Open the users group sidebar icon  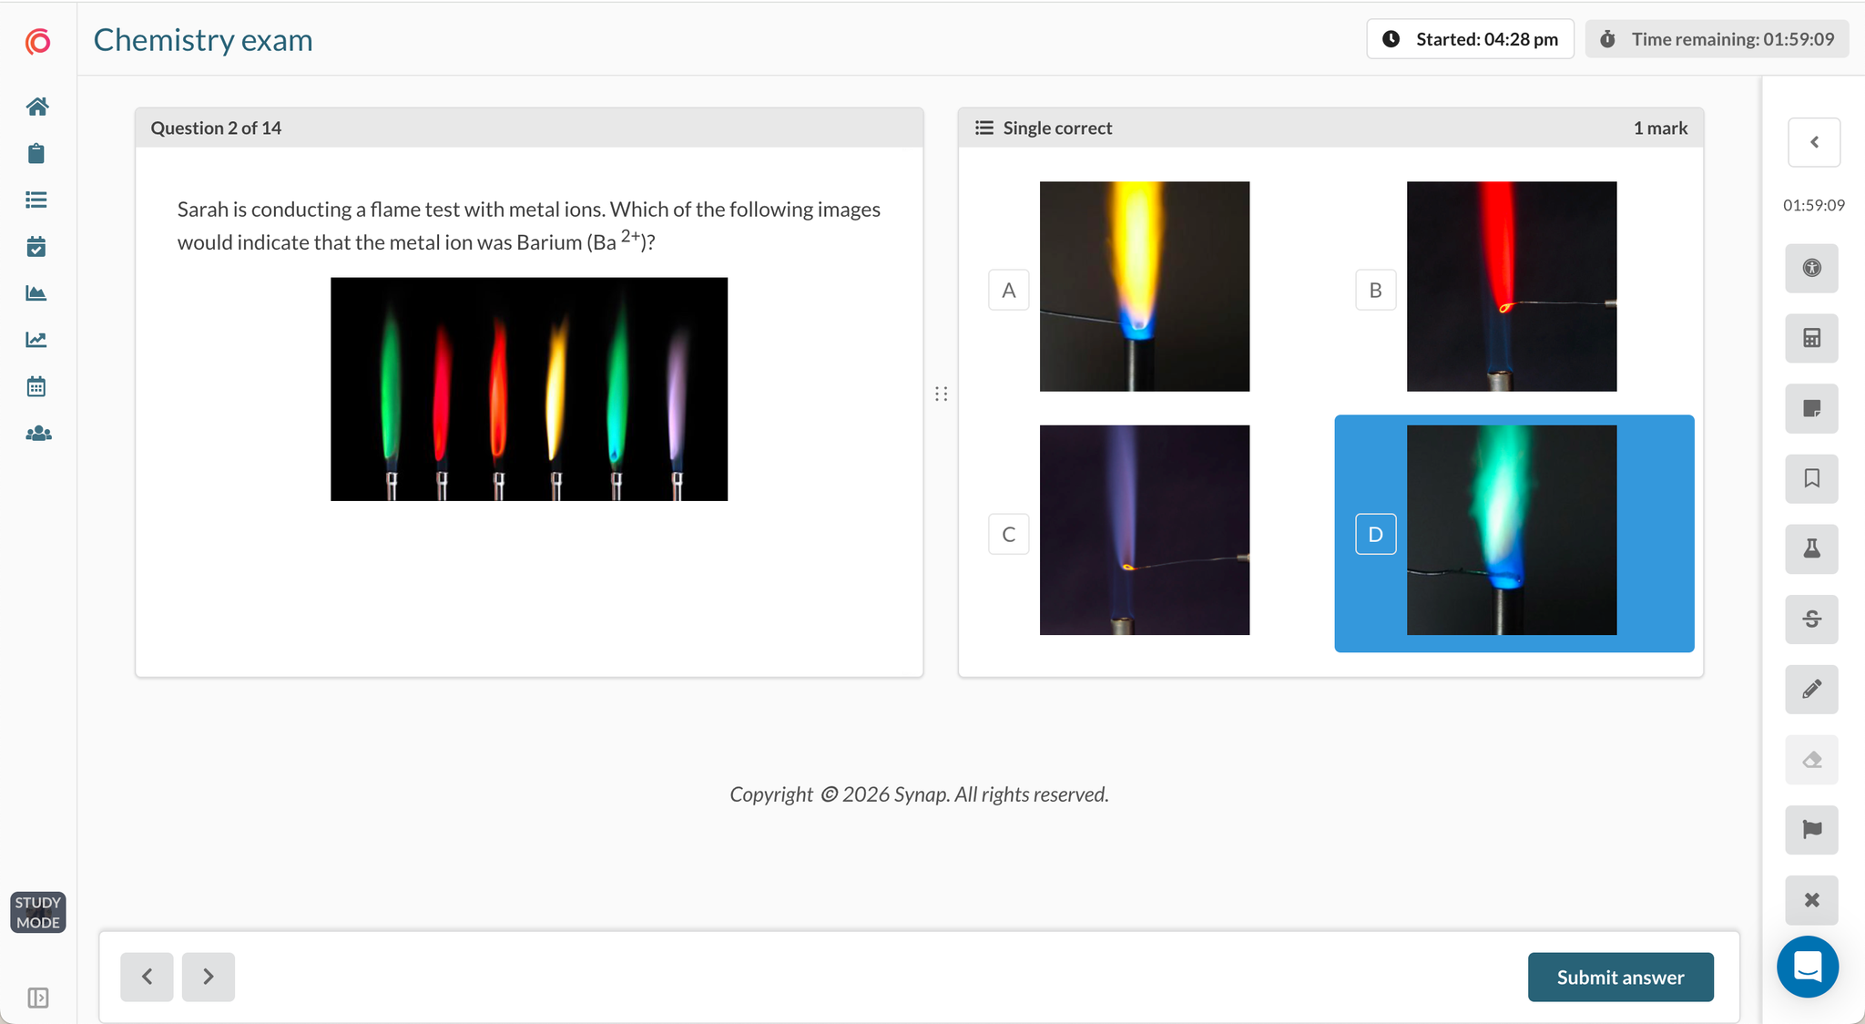click(x=38, y=434)
